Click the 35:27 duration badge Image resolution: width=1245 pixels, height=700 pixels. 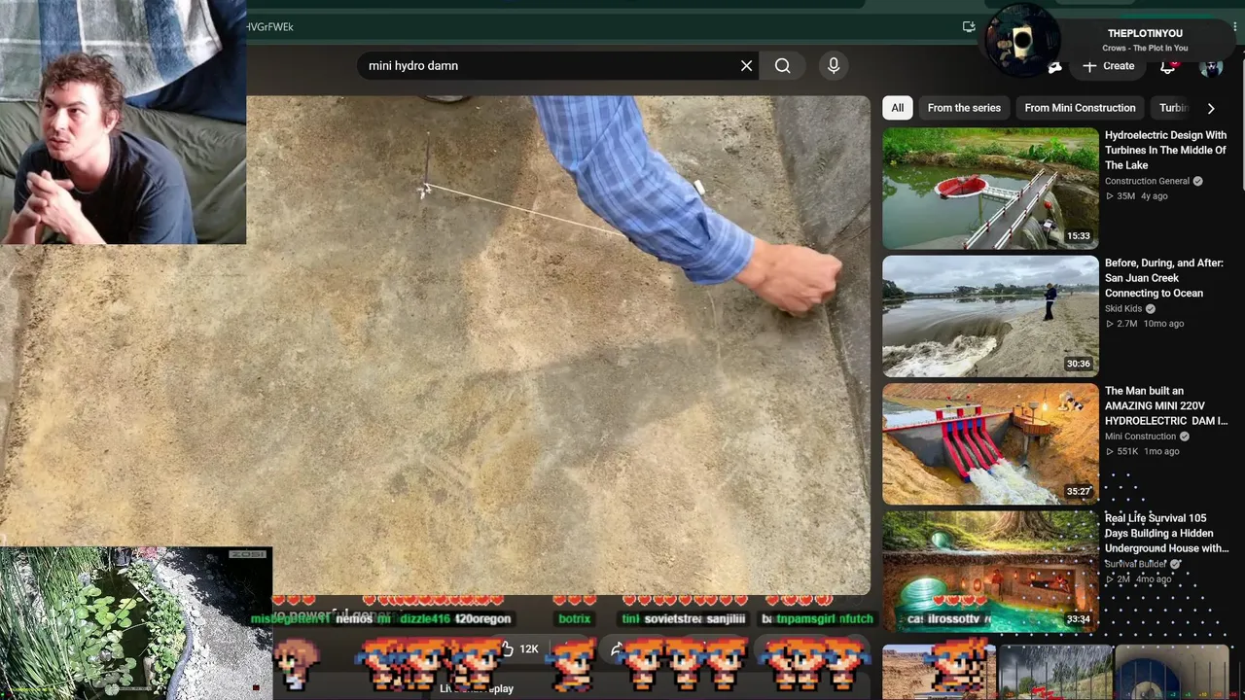pyautogui.click(x=1078, y=492)
